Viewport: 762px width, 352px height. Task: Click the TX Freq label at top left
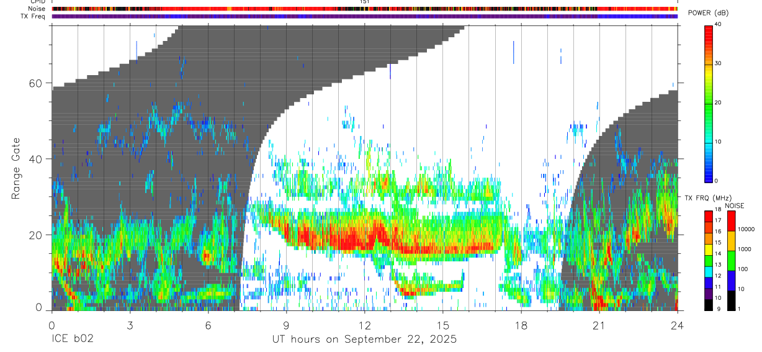(x=34, y=16)
